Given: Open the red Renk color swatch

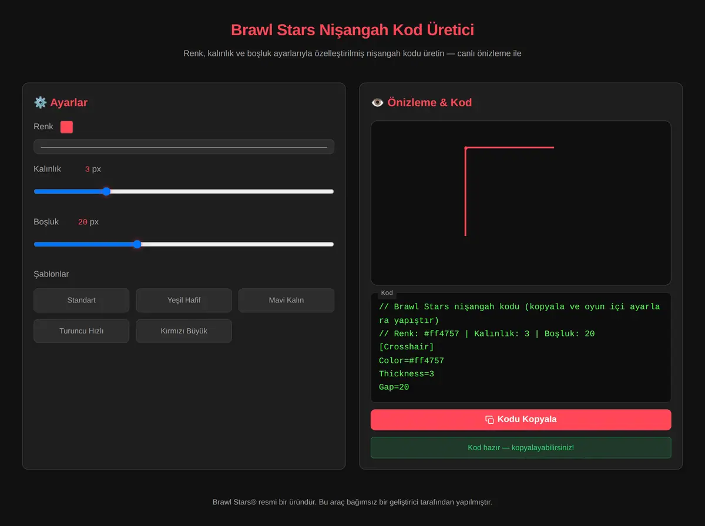Looking at the screenshot, I should 66,127.
